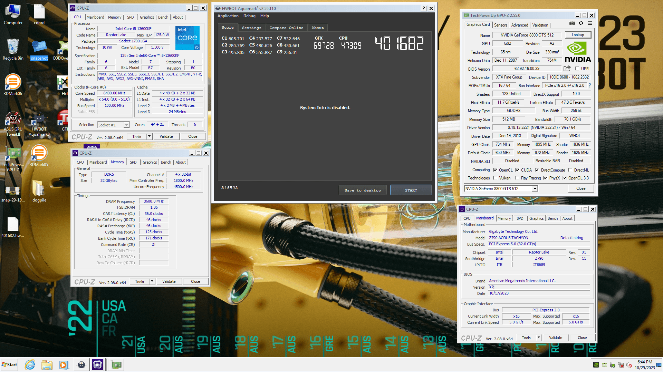The image size is (663, 372).
Task: Open the dogpile folder icon
Action: [39, 191]
